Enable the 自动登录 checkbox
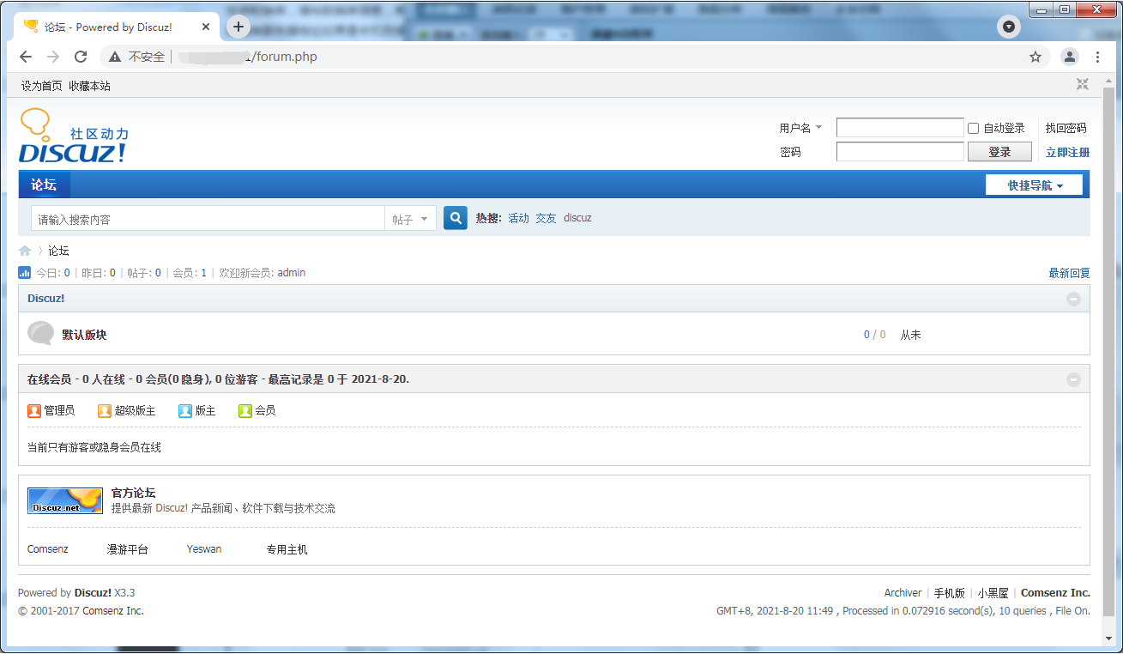 tap(973, 128)
